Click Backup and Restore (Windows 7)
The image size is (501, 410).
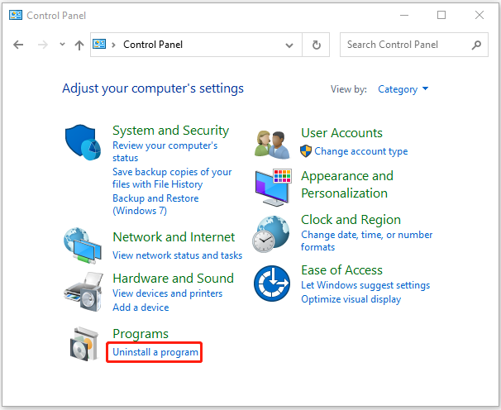click(155, 204)
